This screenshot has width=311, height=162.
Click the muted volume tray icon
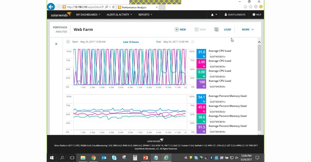coord(236,158)
